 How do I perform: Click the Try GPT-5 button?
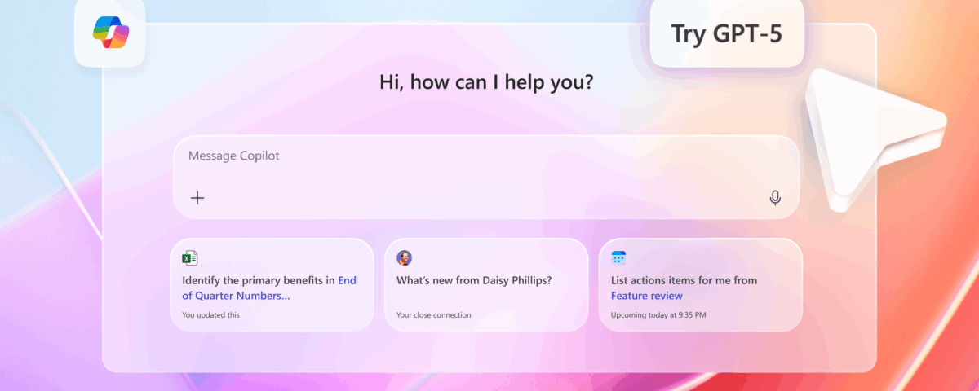point(728,33)
